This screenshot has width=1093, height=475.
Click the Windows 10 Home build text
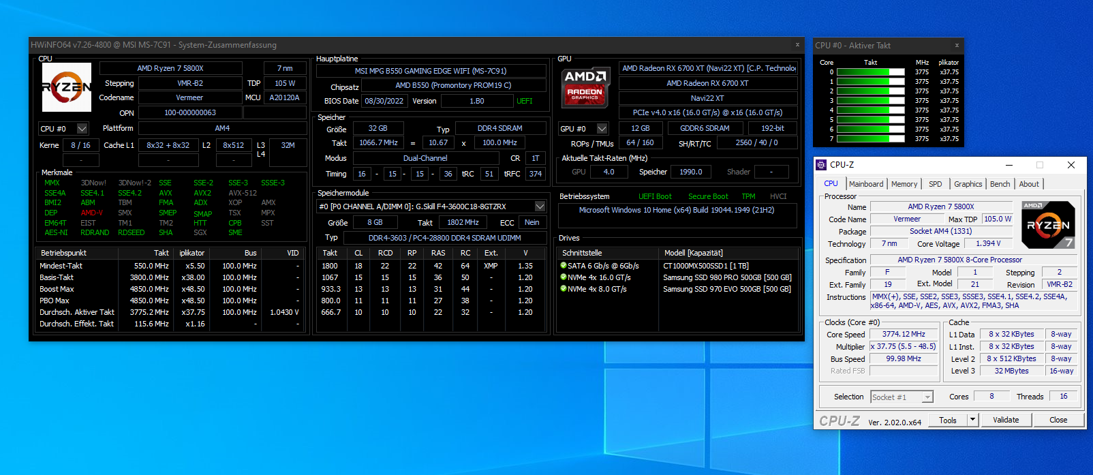(x=677, y=210)
